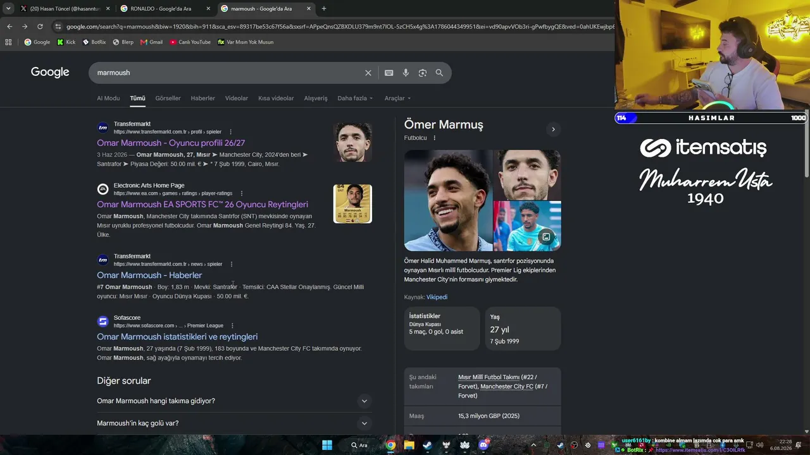
Task: Open the Kick bookmark
Action: tap(66, 42)
